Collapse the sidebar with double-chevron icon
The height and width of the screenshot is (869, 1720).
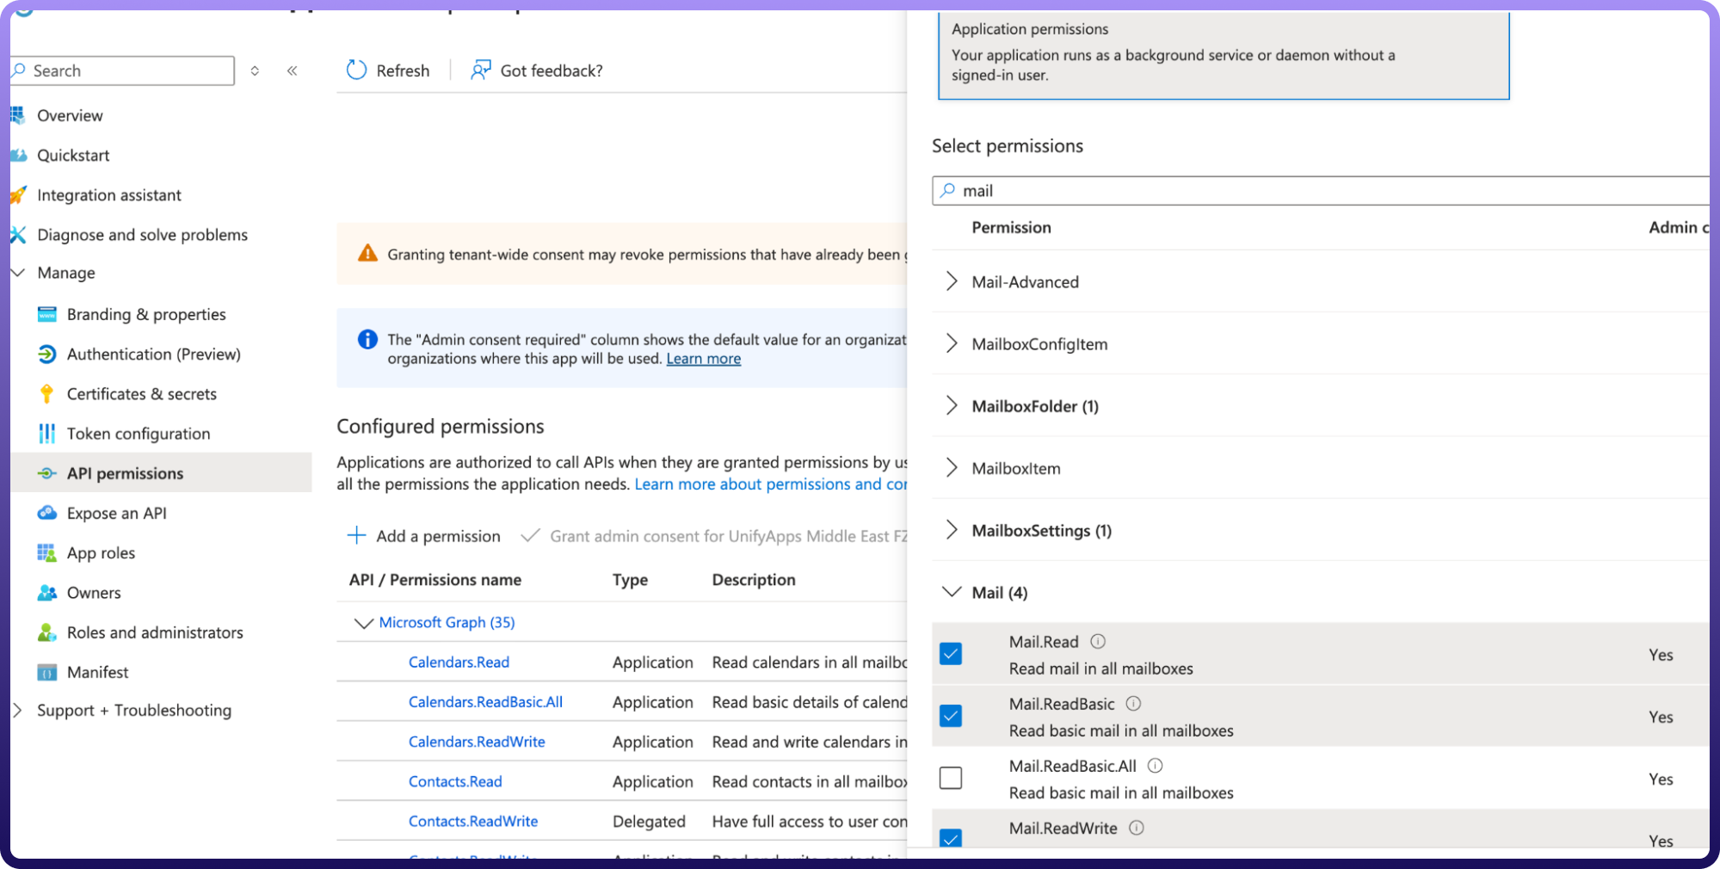[293, 71]
